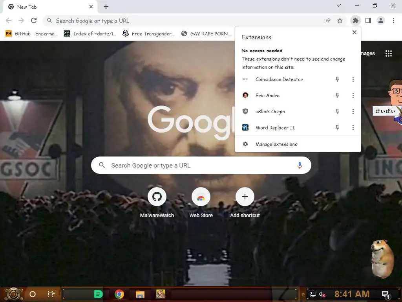The height and width of the screenshot is (302, 402).
Task: Close the New Tab tab
Action: point(91,7)
